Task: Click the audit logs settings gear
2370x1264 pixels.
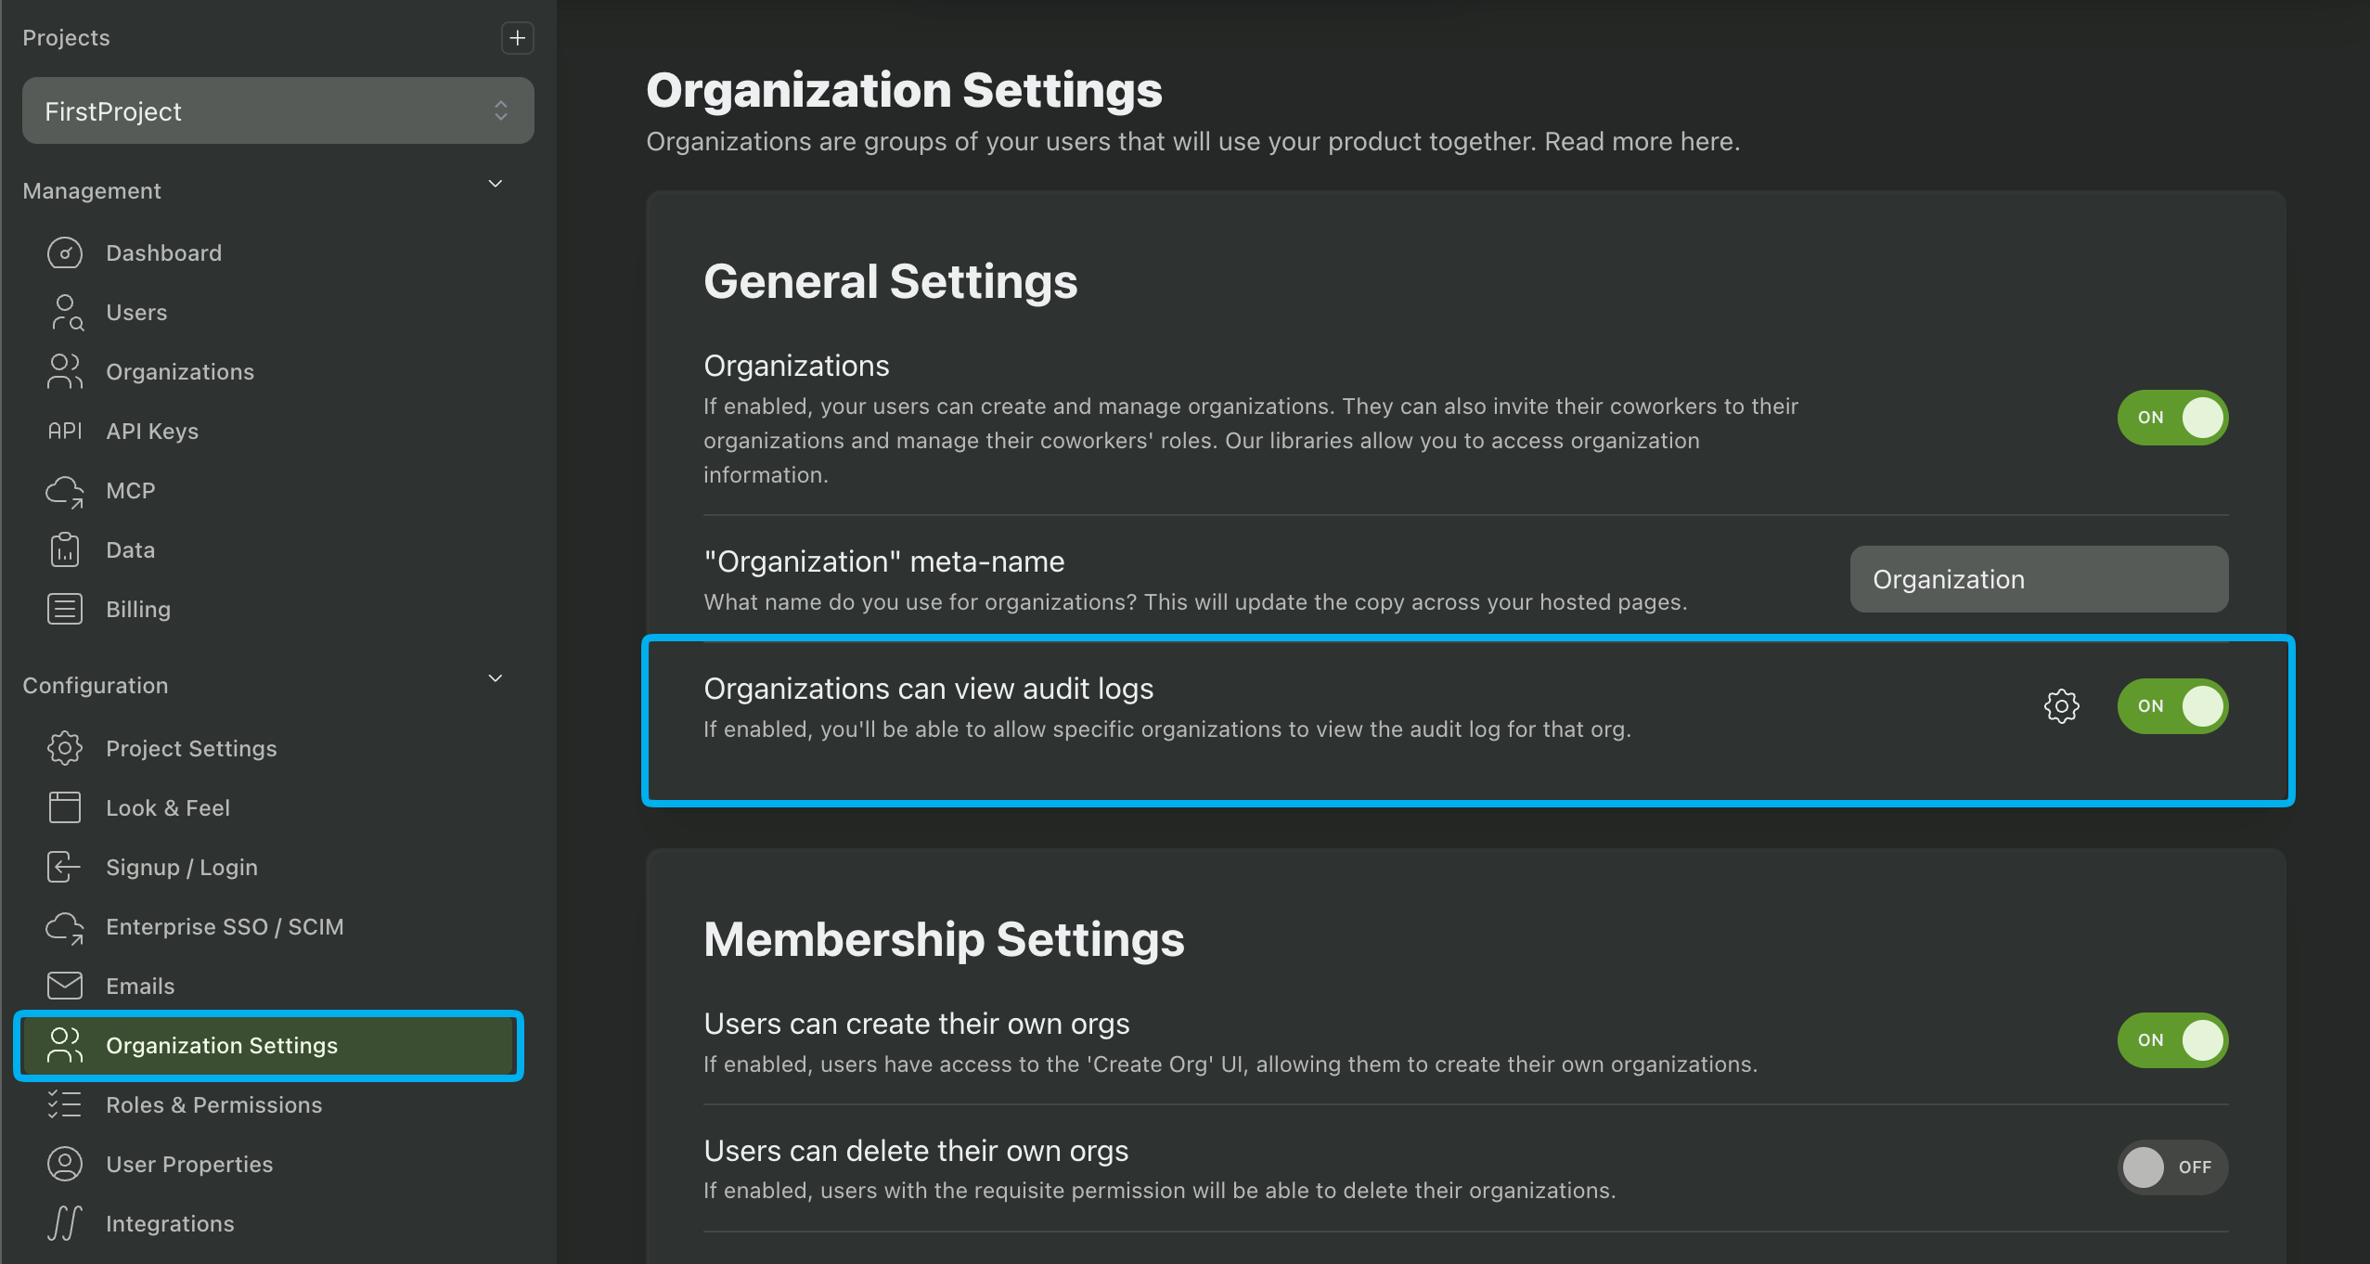Action: (x=2062, y=706)
